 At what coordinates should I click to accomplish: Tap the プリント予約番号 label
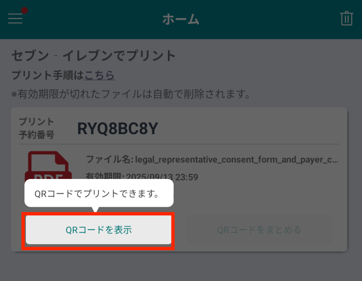point(36,128)
